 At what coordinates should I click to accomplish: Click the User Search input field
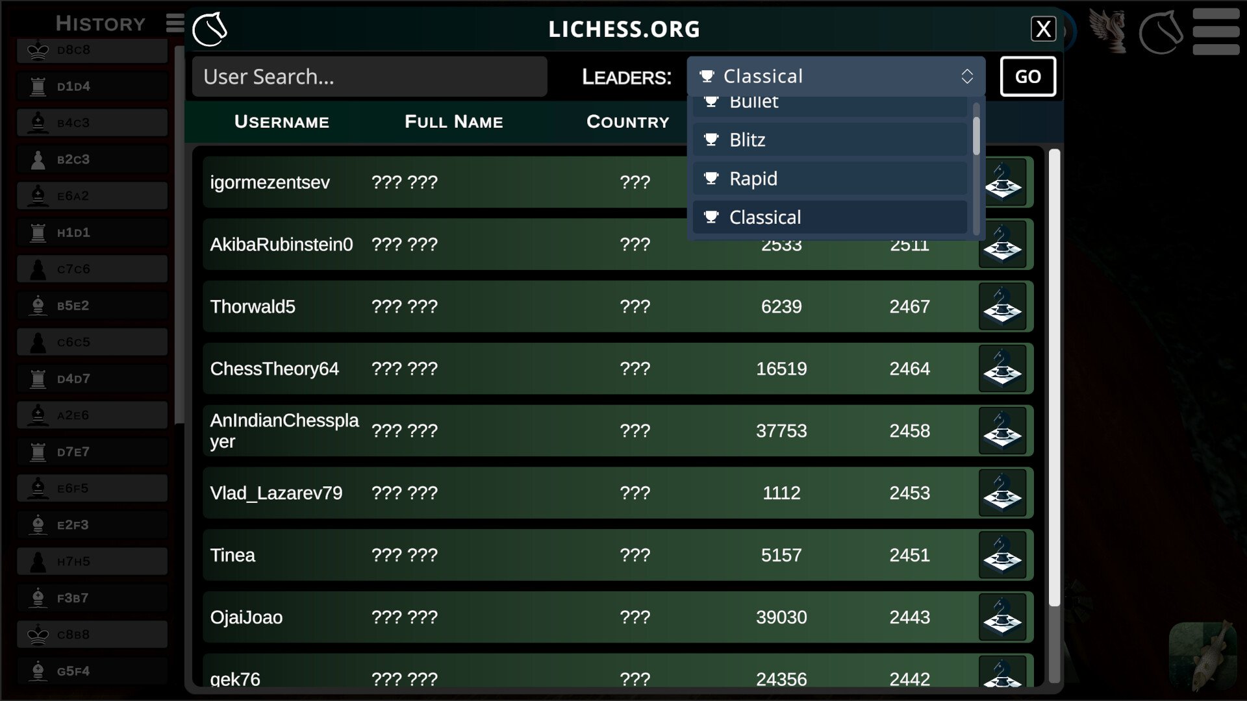coord(369,77)
